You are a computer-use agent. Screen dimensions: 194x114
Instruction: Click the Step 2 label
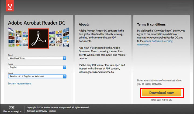[x=11, y=64]
